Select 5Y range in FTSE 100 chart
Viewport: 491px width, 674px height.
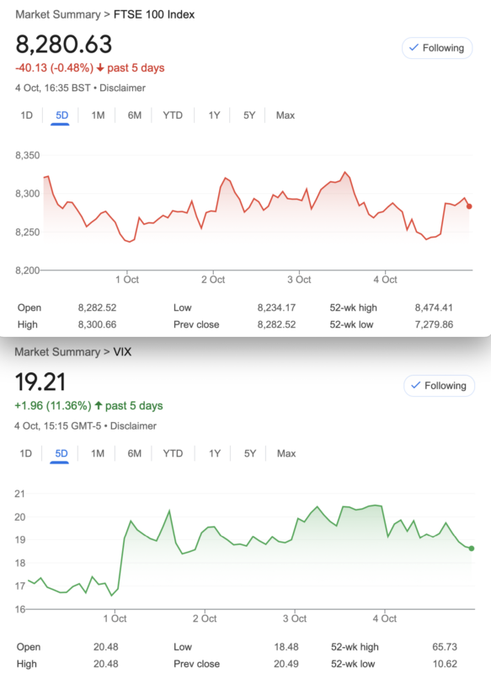point(249,115)
